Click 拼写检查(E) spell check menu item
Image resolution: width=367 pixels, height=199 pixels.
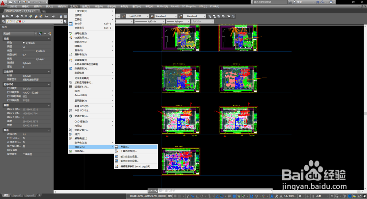click(91, 33)
